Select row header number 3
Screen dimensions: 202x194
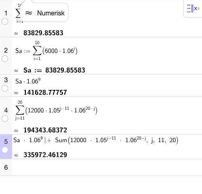6,80
